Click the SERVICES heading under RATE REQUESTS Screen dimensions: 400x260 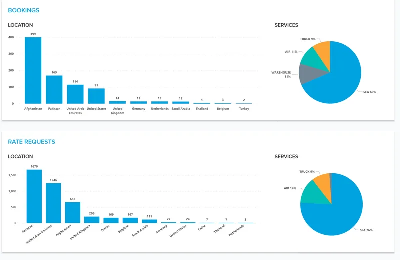point(286,156)
